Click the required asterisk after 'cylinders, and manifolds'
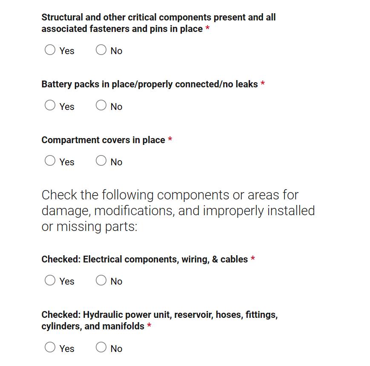The image size is (370, 366). tap(149, 326)
